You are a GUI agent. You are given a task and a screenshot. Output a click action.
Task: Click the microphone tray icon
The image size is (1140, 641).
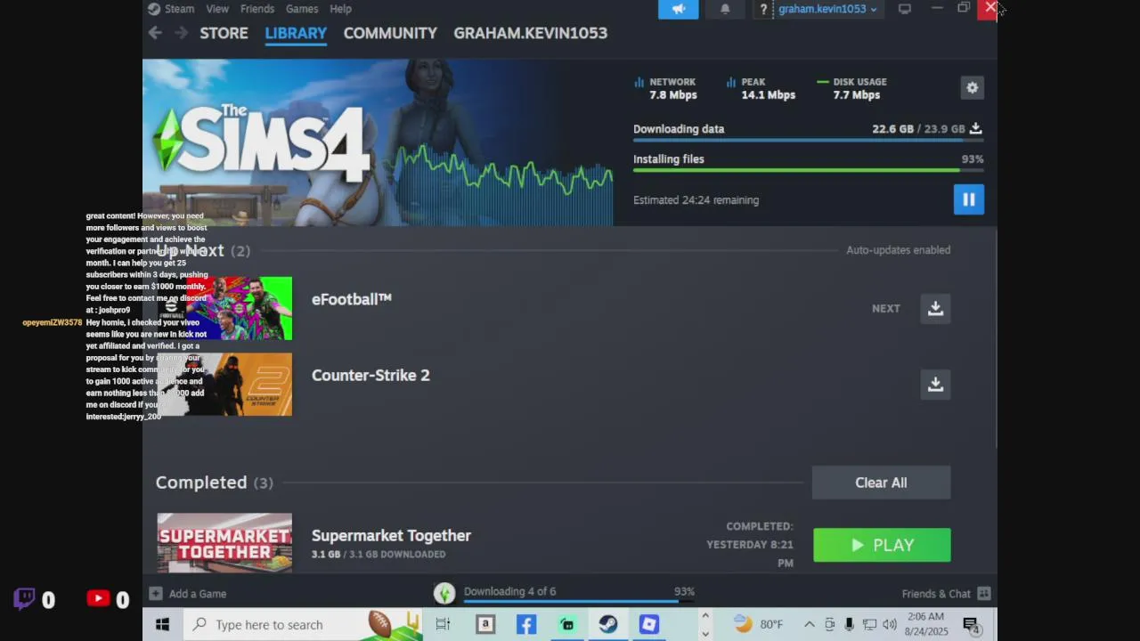(x=850, y=625)
